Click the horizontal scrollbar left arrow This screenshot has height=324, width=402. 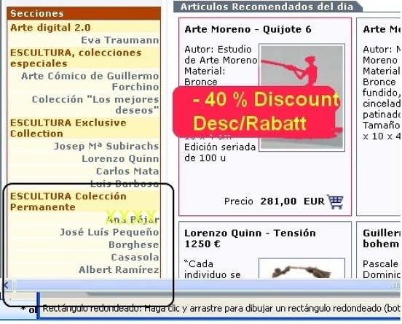(x=7, y=285)
